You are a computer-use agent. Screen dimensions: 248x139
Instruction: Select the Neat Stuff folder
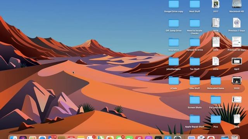(x=195, y=4)
